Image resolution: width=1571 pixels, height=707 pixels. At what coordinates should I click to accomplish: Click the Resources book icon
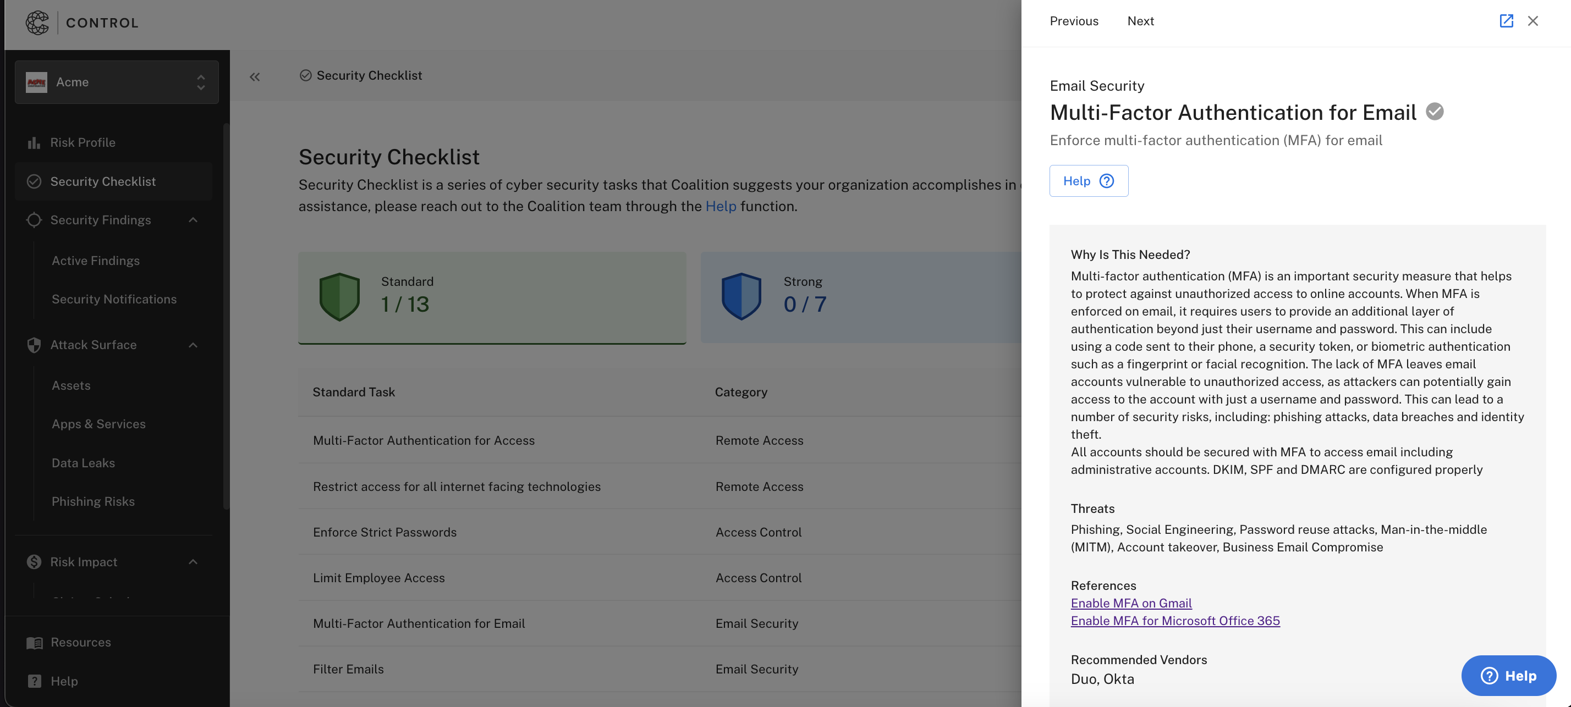pos(35,642)
